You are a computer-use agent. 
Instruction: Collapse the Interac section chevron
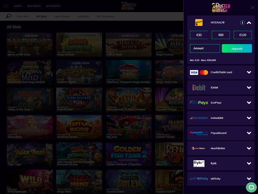click(x=249, y=23)
